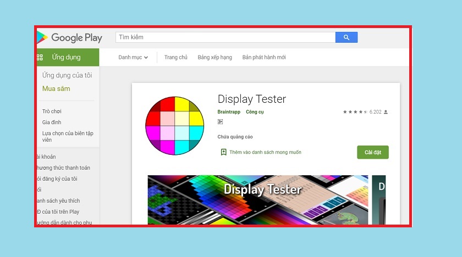Viewport: 462px width, 257px height.
Task: Open the Bản phát hành mới tab
Action: 264,57
